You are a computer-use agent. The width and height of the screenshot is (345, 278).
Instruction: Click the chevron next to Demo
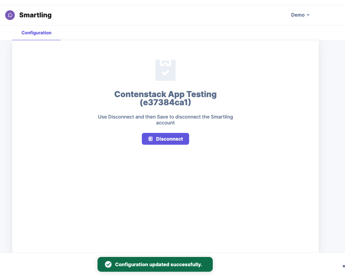point(308,15)
